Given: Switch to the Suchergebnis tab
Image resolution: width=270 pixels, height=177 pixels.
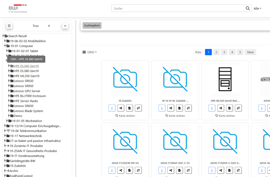Looking at the screenshot, I should pos(92,25).
